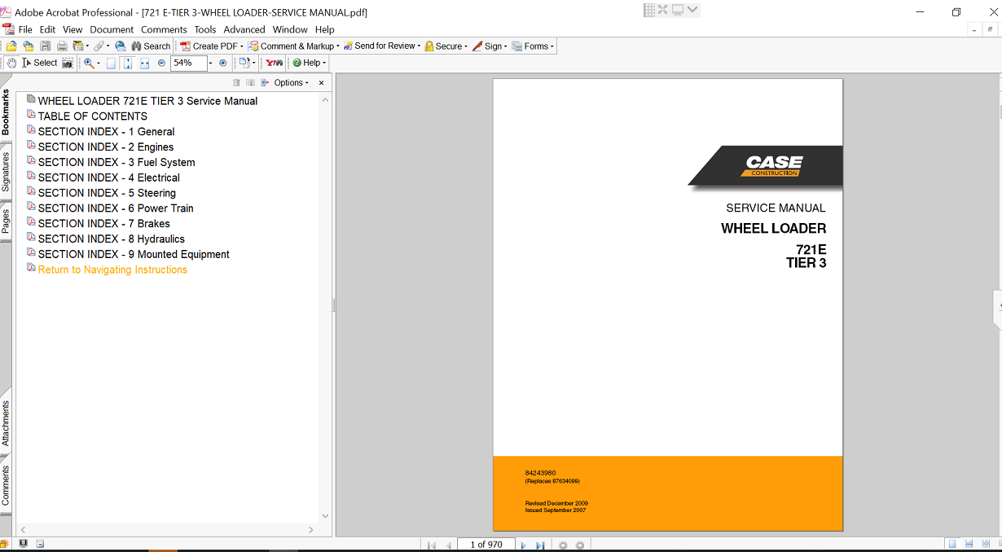Click the Save disk icon
The image size is (1002, 552).
(46, 46)
